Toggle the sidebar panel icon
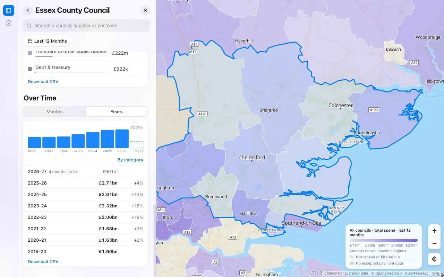 pos(9,10)
